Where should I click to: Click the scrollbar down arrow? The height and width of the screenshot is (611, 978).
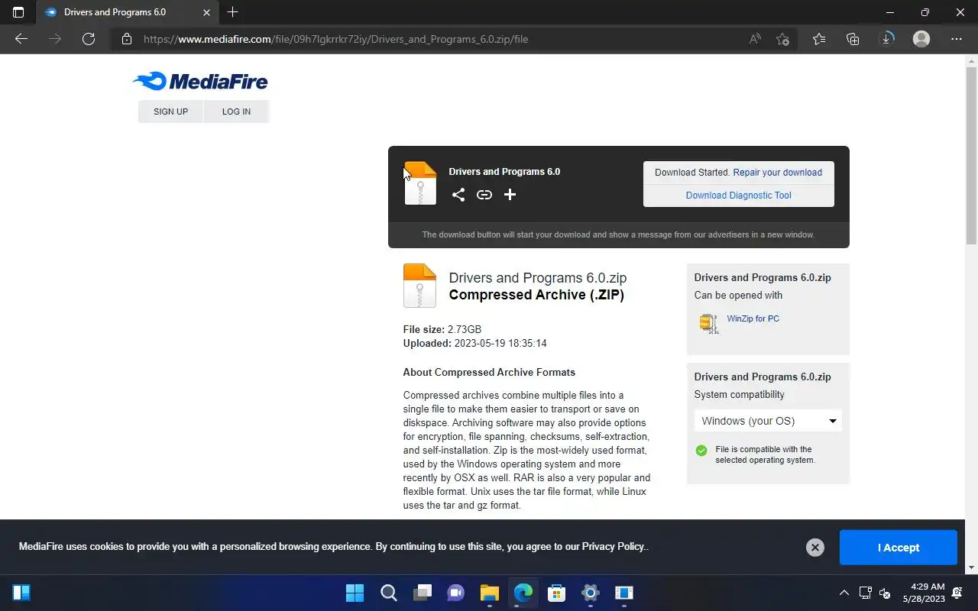[971, 567]
